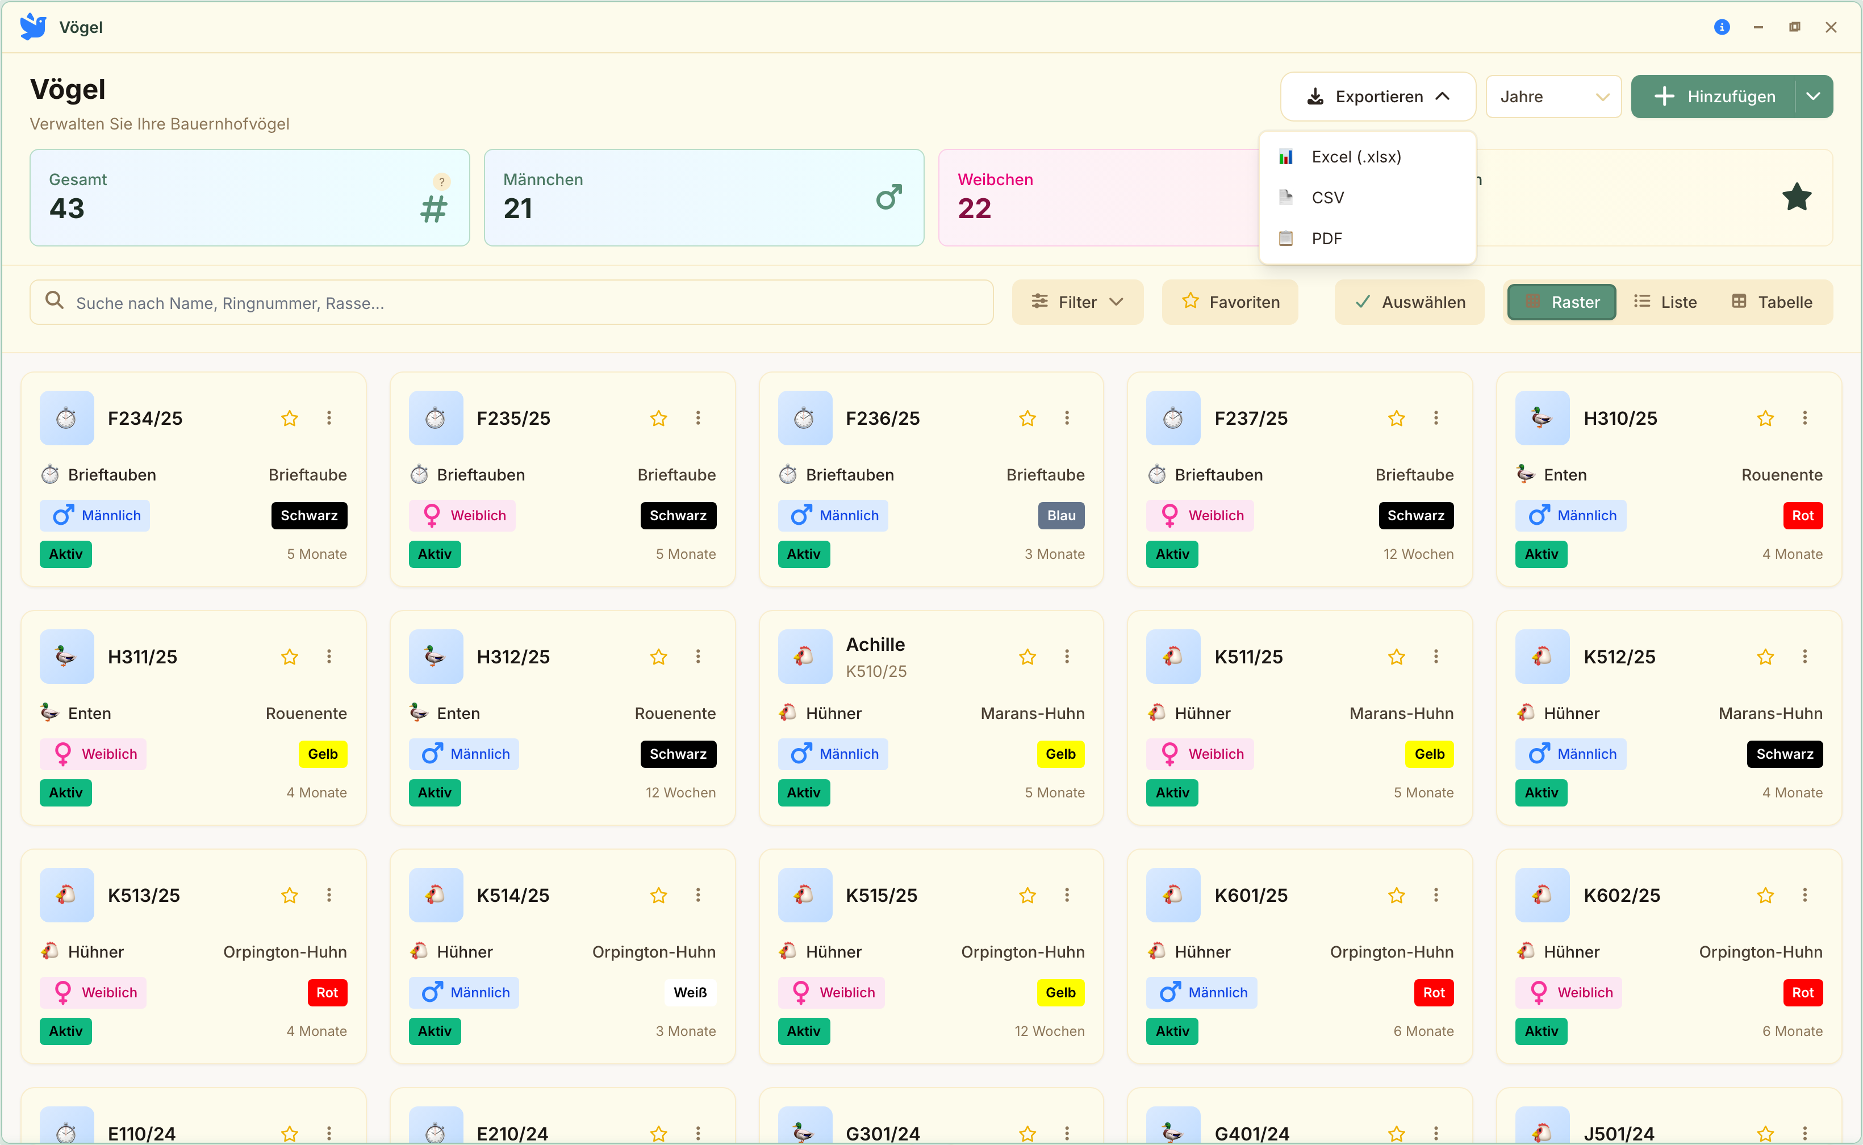Image resolution: width=1863 pixels, height=1145 pixels.
Task: Click the search magnifier icon
Action: point(55,300)
